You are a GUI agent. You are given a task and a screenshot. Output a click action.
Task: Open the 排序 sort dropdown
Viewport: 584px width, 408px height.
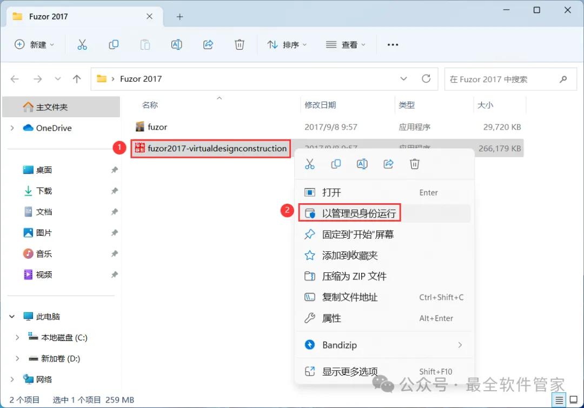pos(287,45)
